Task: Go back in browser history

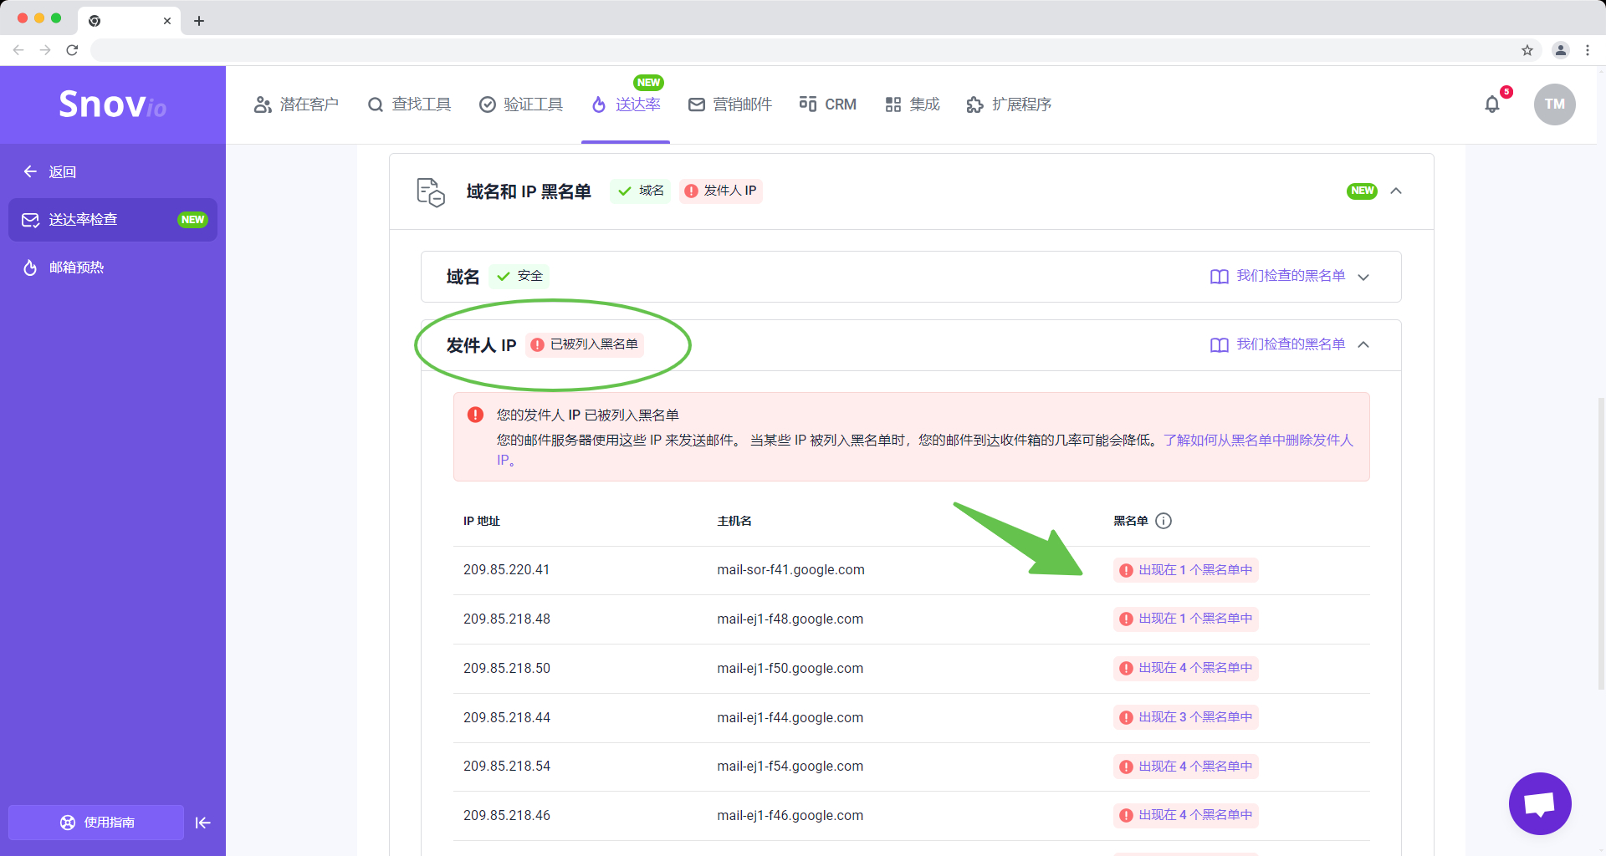Action: tap(18, 50)
